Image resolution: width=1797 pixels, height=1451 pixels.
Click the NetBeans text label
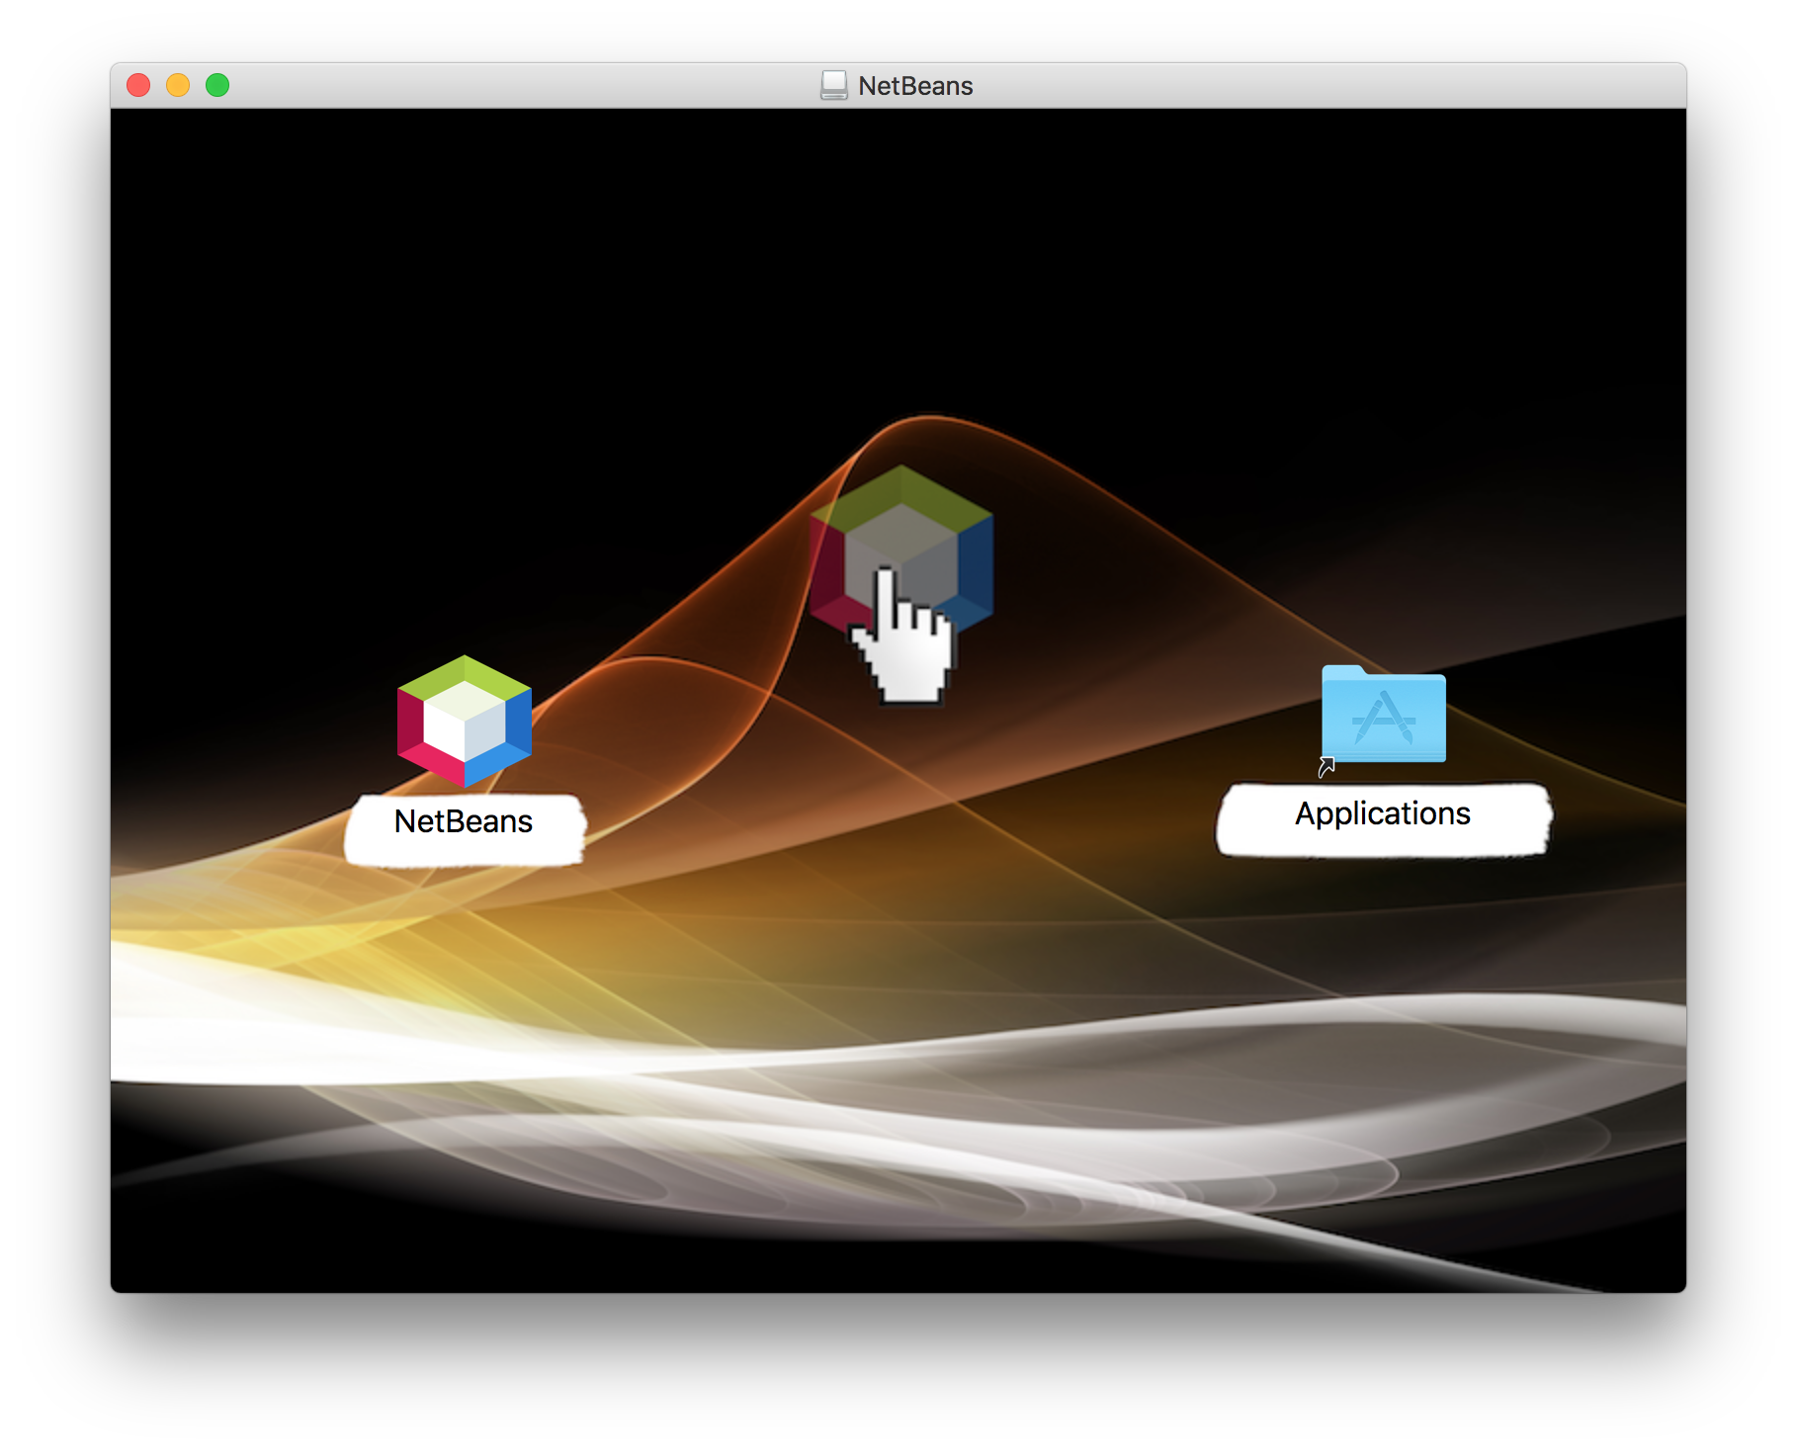[x=463, y=821]
